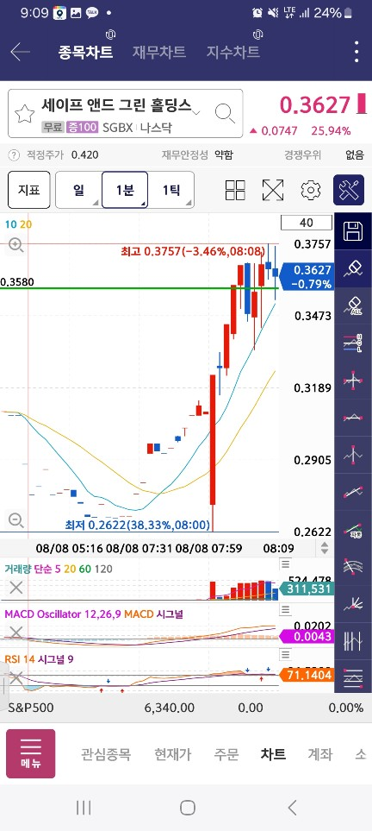Open the MACD panel menu icon
Image resolution: width=372 pixels, height=831 pixels.
(x=286, y=609)
